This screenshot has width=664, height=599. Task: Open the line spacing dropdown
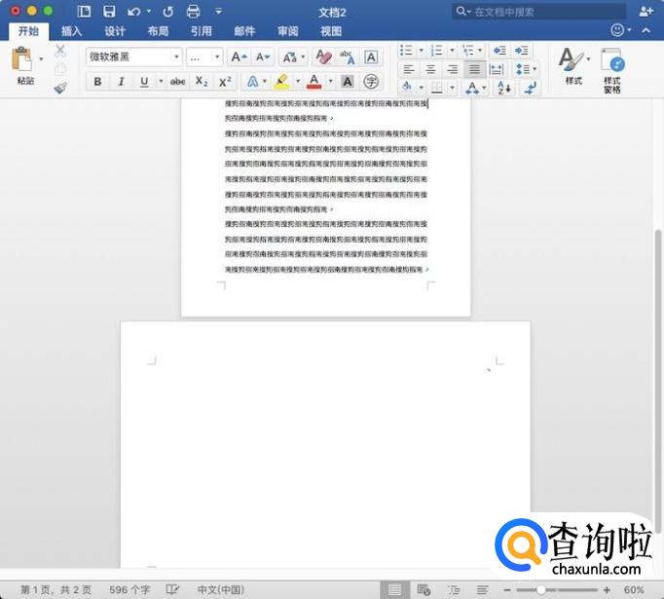point(526,69)
